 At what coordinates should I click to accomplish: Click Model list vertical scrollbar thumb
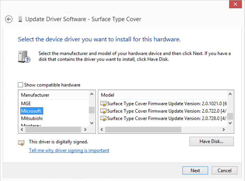230,116
